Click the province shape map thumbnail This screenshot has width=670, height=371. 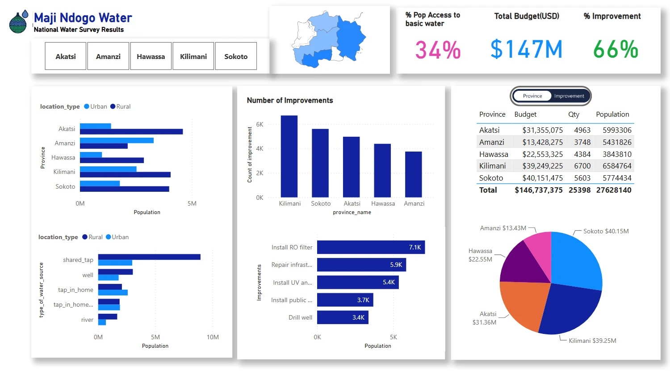click(329, 39)
